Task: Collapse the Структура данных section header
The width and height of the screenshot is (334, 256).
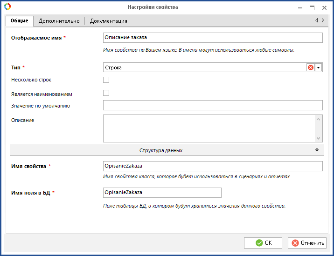Action: tap(161, 150)
